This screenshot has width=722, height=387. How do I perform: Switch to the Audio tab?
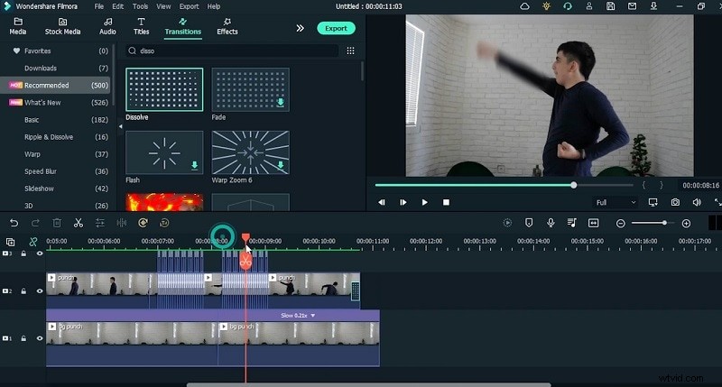(107, 27)
